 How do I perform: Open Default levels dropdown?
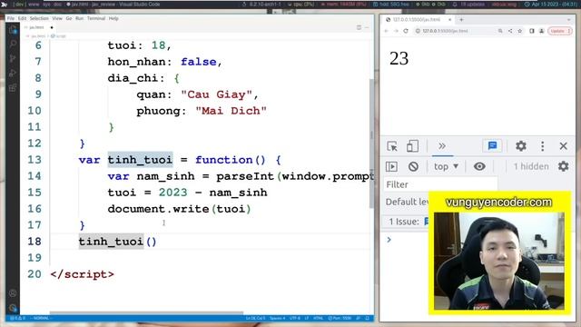(x=408, y=202)
